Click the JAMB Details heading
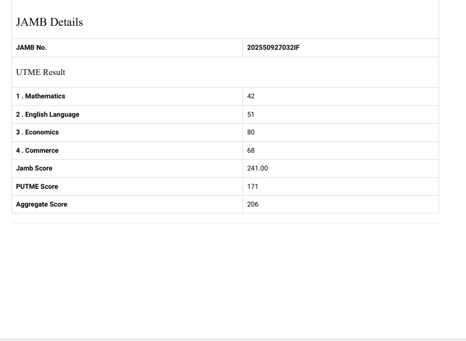This screenshot has width=466, height=341. pos(50,22)
